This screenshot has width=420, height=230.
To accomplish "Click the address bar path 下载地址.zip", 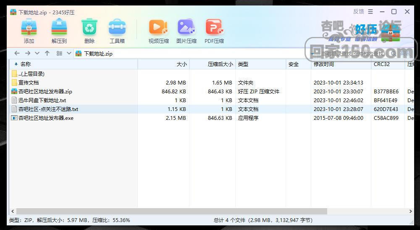I will (x=98, y=54).
